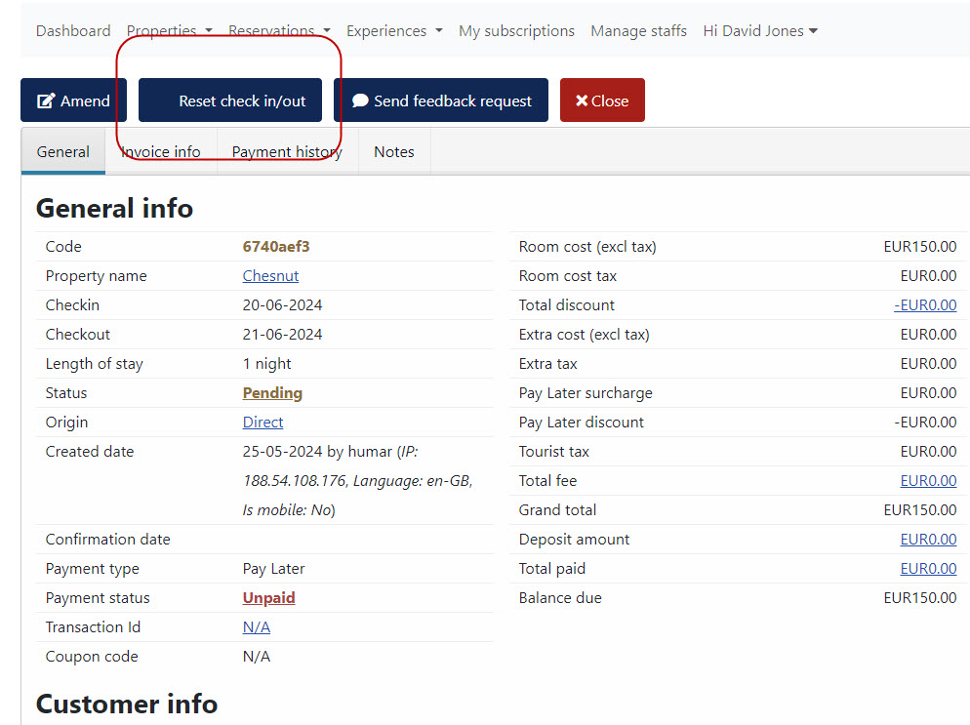Viewport: 970px width, 725px height.
Task: Expand the Properties dropdown menu
Action: pyautogui.click(x=169, y=31)
